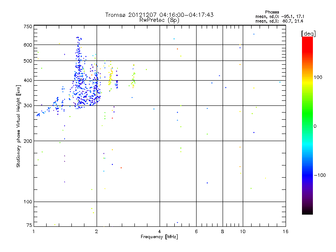The image size is (336, 252).
Task: Click the x-axis label '1'
Action: click(x=34, y=231)
